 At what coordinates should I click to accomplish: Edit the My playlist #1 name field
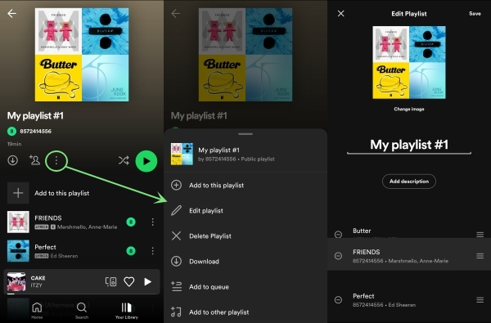click(x=409, y=145)
